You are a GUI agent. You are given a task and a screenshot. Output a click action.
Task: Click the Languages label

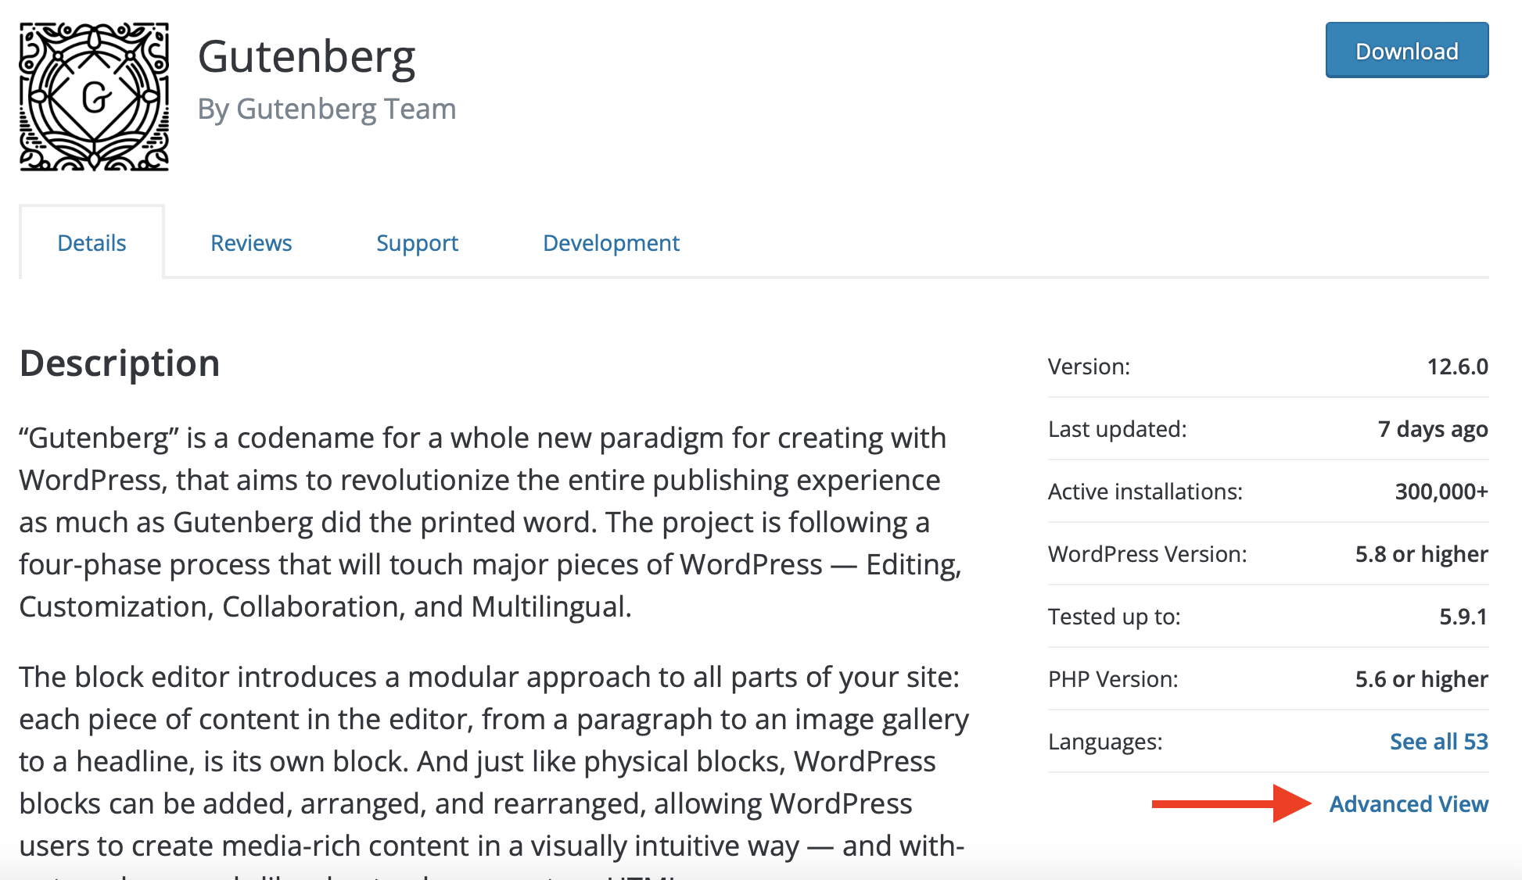pyautogui.click(x=1106, y=742)
